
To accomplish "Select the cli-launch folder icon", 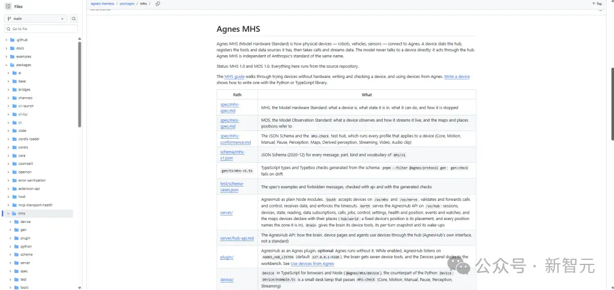I will click(x=14, y=106).
